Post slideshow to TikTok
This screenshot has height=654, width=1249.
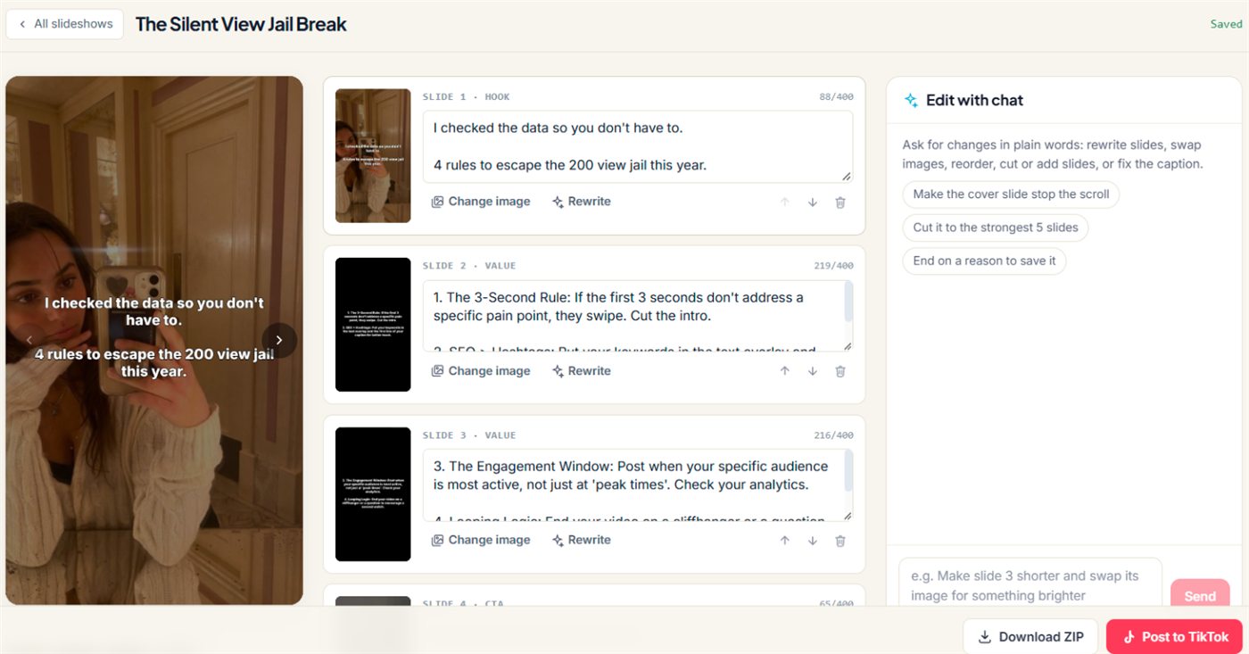click(x=1174, y=637)
